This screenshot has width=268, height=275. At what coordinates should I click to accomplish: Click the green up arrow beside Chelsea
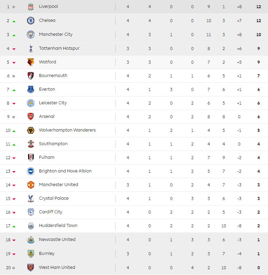pyautogui.click(x=14, y=21)
